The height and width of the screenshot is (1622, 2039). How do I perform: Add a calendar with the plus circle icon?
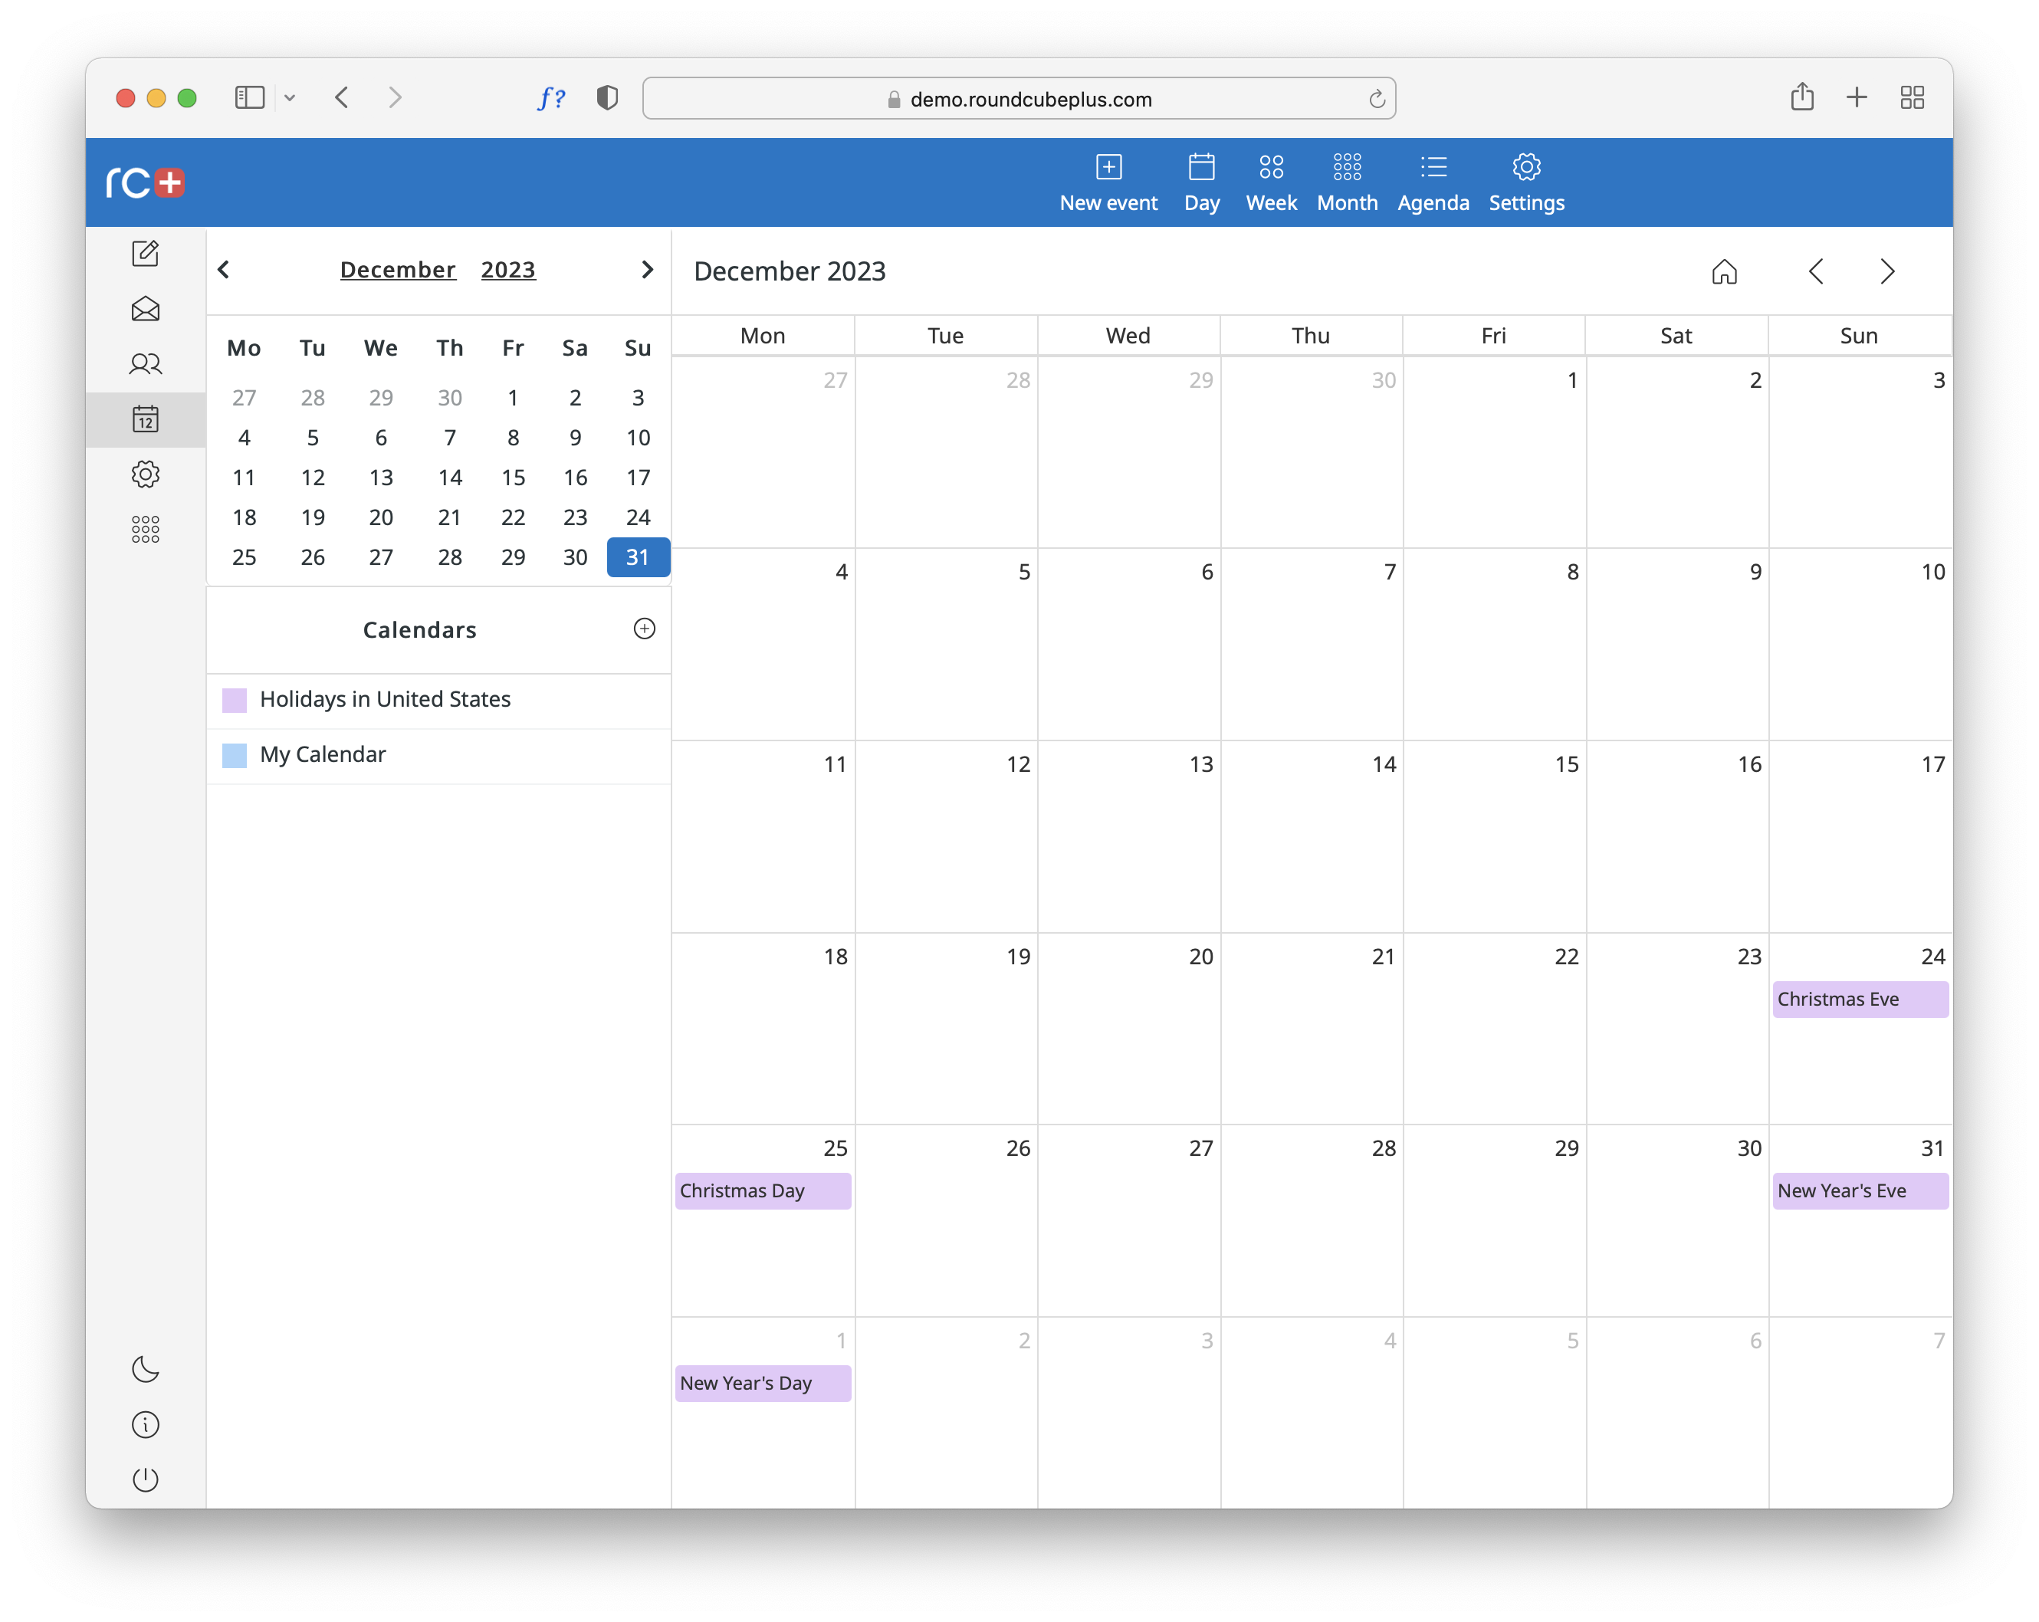(x=644, y=629)
